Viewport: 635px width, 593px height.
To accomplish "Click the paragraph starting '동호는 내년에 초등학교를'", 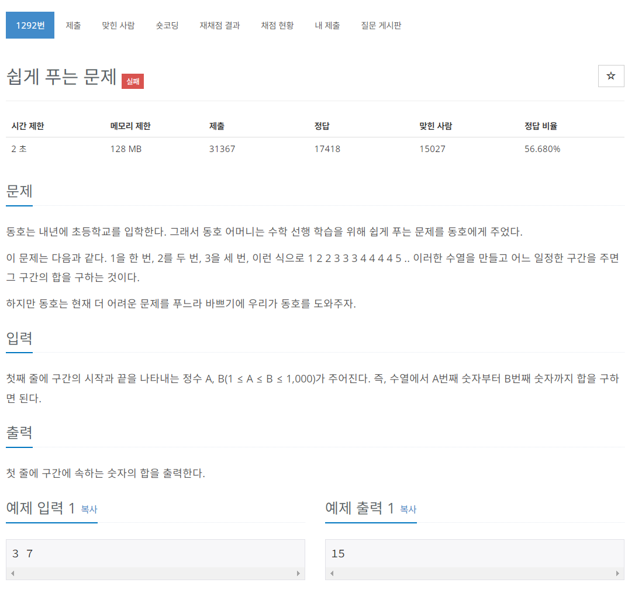I will (264, 232).
